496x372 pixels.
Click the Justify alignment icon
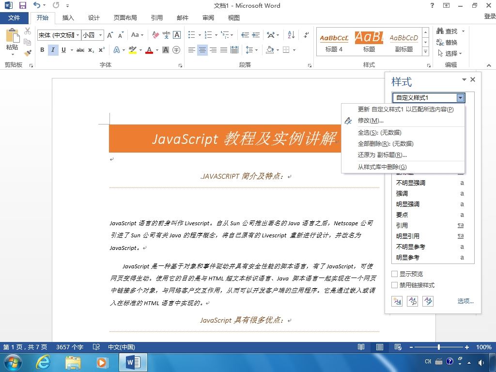coord(224,50)
